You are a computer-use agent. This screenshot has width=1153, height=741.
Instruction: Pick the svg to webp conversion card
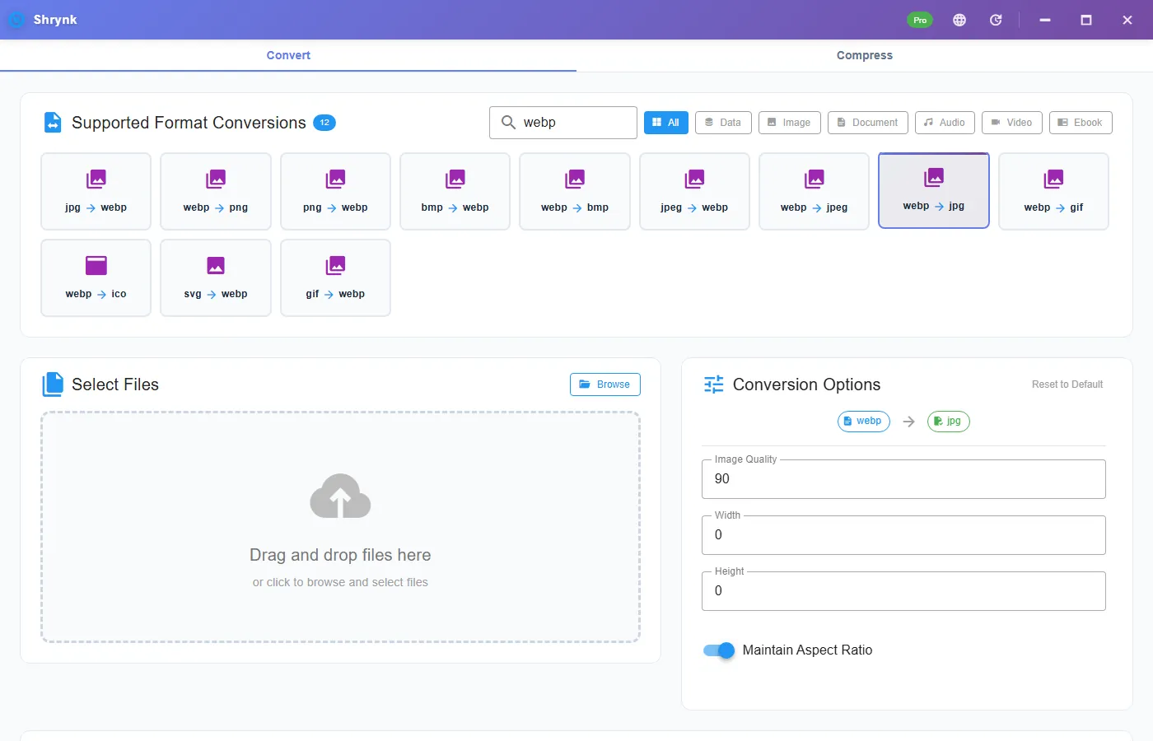click(x=216, y=277)
